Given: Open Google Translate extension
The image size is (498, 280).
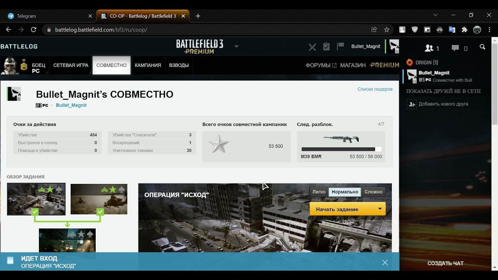Looking at the screenshot, I should [452, 30].
